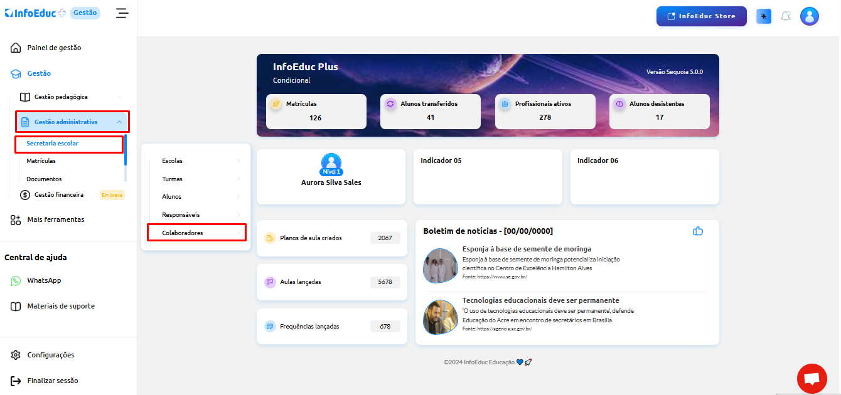Viewport: 841px width, 395px height.
Task: Click the Profissionais ativos icon
Action: (x=505, y=104)
